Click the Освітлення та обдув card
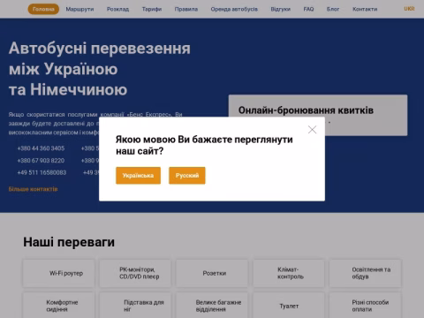This screenshot has height=318, width=424. click(366, 273)
